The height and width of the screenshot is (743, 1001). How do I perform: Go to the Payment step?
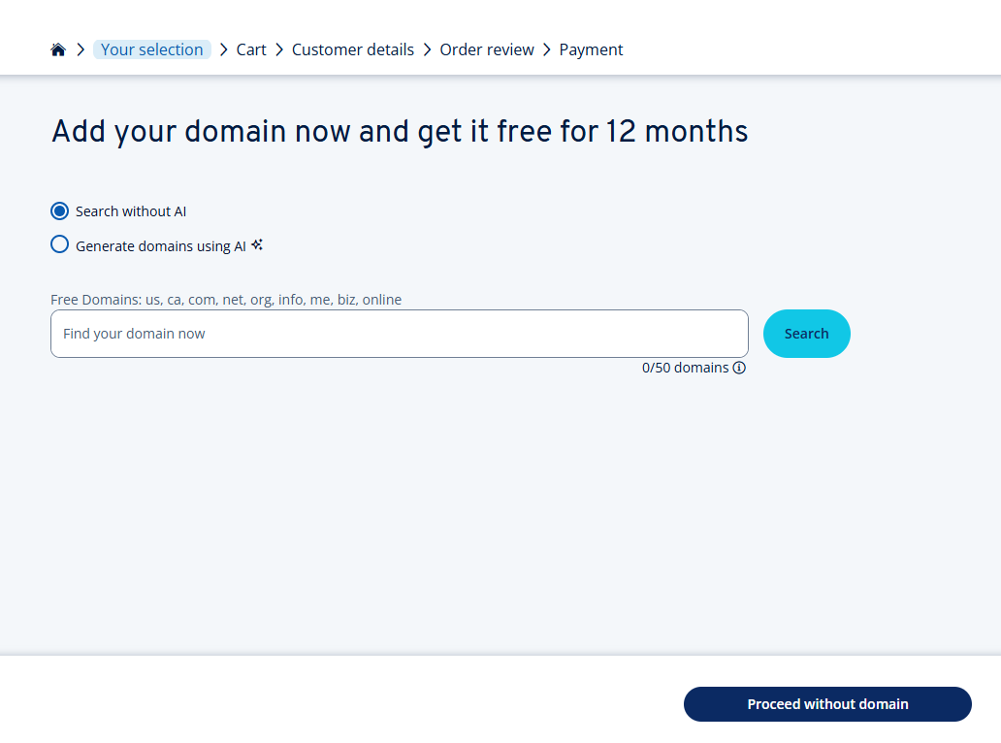click(591, 49)
